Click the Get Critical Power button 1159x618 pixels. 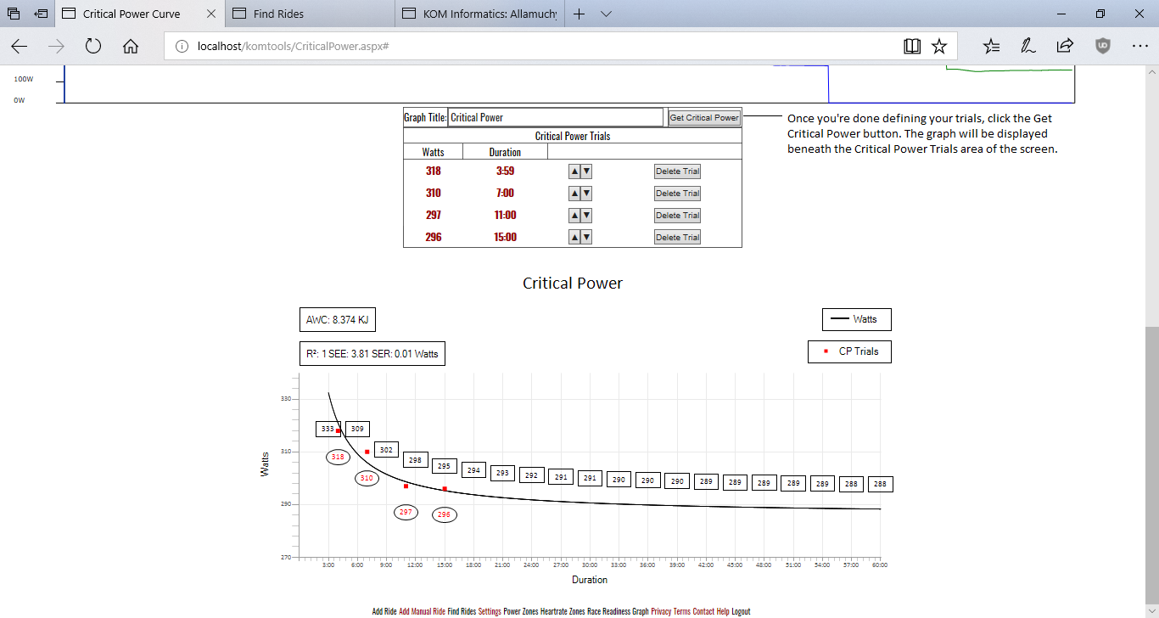[x=704, y=118]
